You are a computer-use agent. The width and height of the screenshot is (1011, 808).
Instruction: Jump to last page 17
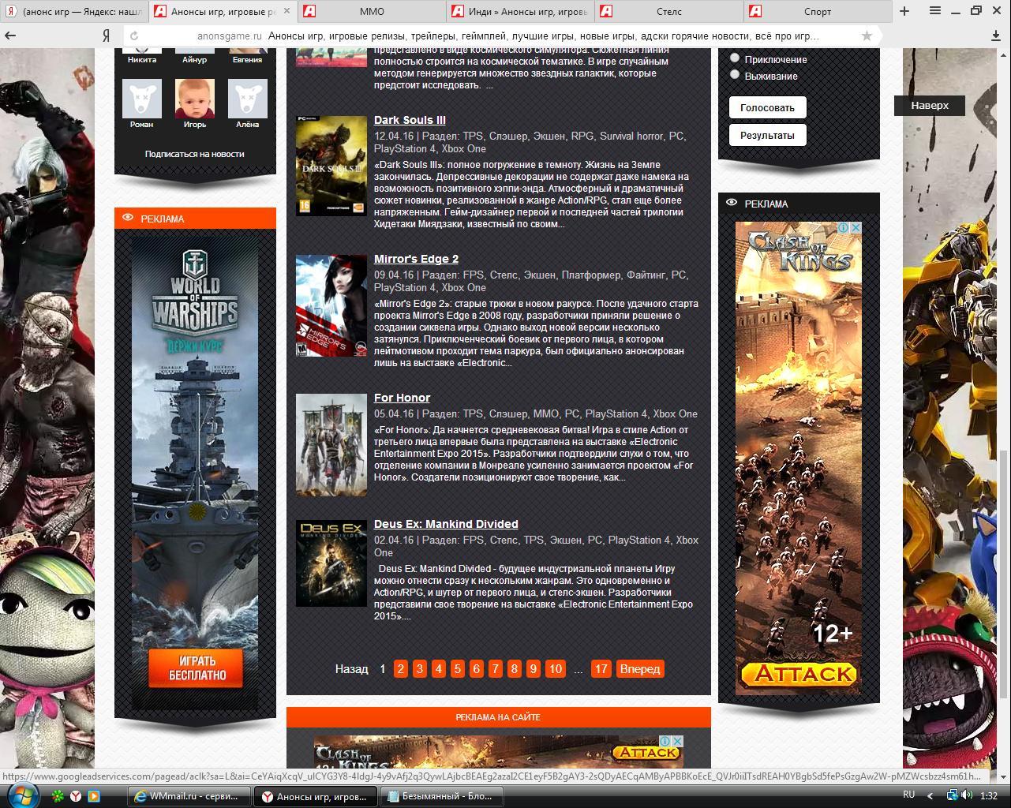(601, 669)
